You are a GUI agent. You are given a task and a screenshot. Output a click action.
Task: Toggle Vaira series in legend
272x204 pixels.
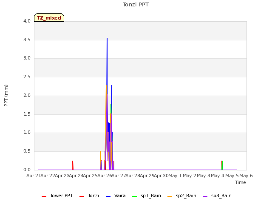116,195
